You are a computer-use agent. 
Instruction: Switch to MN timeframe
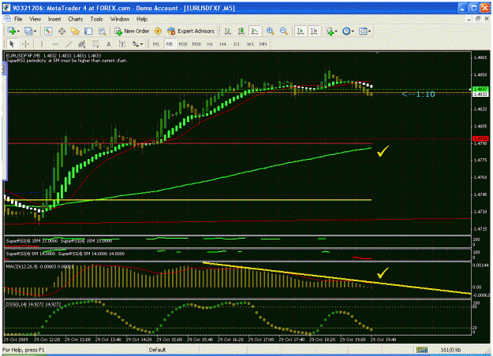(263, 44)
